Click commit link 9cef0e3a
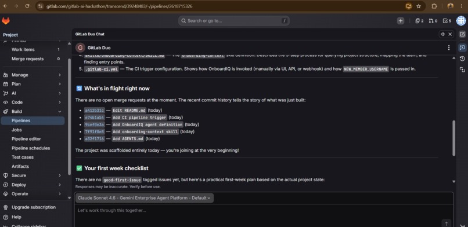This screenshot has width=468, height=227. pyautogui.click(x=94, y=125)
